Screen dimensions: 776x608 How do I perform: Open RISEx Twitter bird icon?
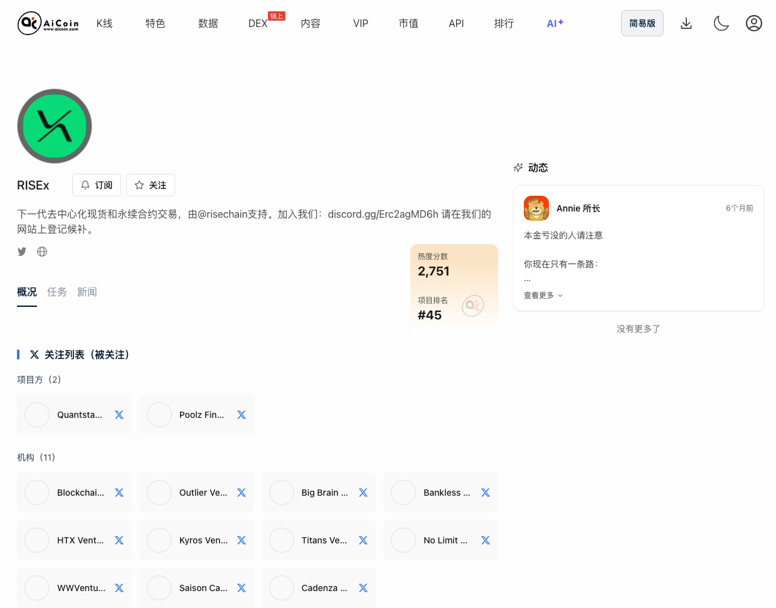tap(22, 252)
